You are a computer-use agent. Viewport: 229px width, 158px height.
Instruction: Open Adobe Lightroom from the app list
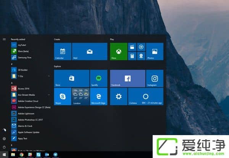[x=31, y=113]
